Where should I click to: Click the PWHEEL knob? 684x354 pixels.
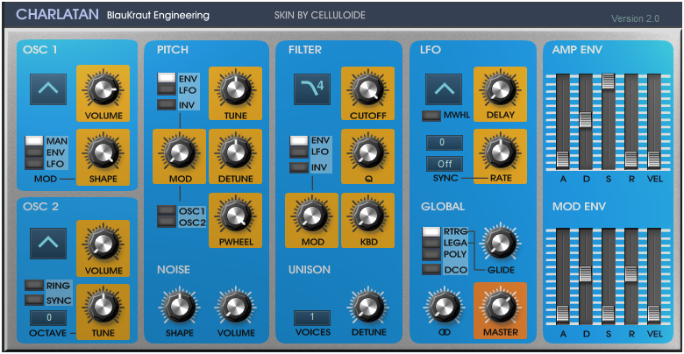(x=235, y=216)
